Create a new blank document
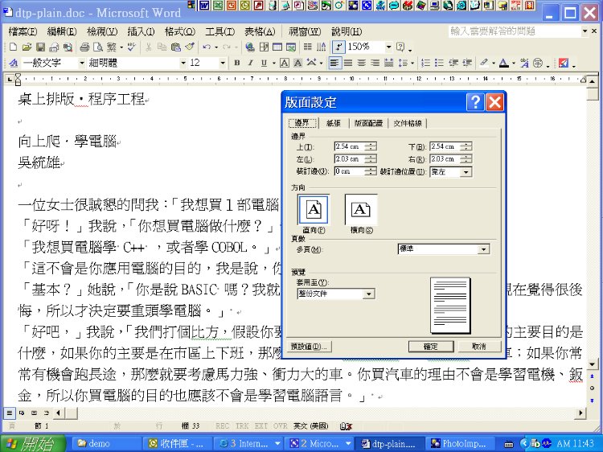This screenshot has height=452, width=603. (x=13, y=47)
